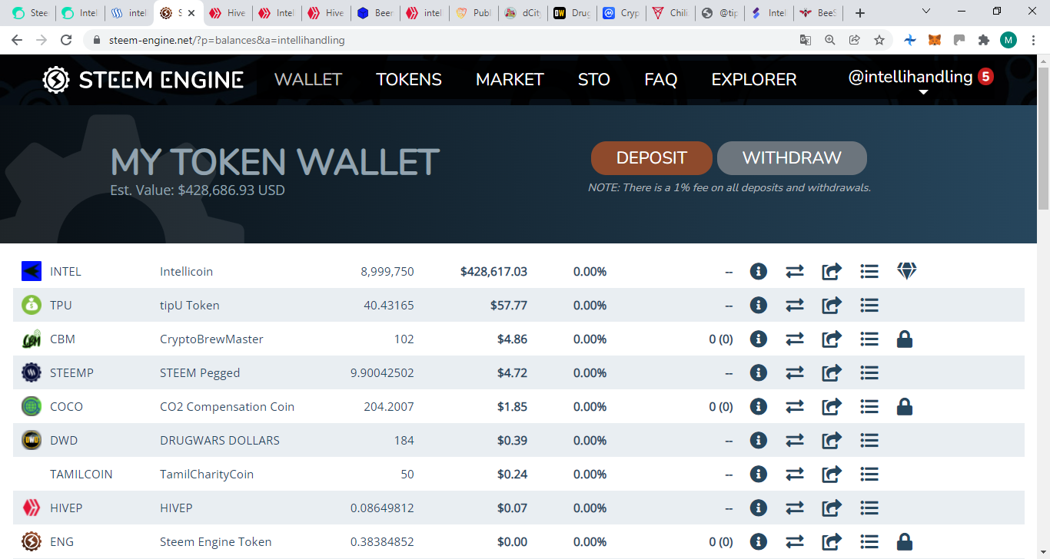Open info for HIVEP token

[759, 508]
